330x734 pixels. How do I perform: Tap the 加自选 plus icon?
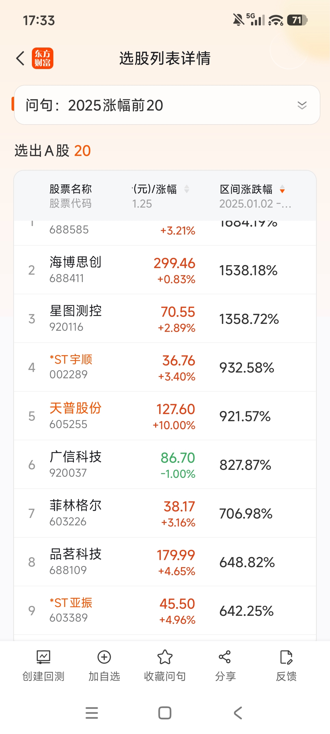(104, 657)
